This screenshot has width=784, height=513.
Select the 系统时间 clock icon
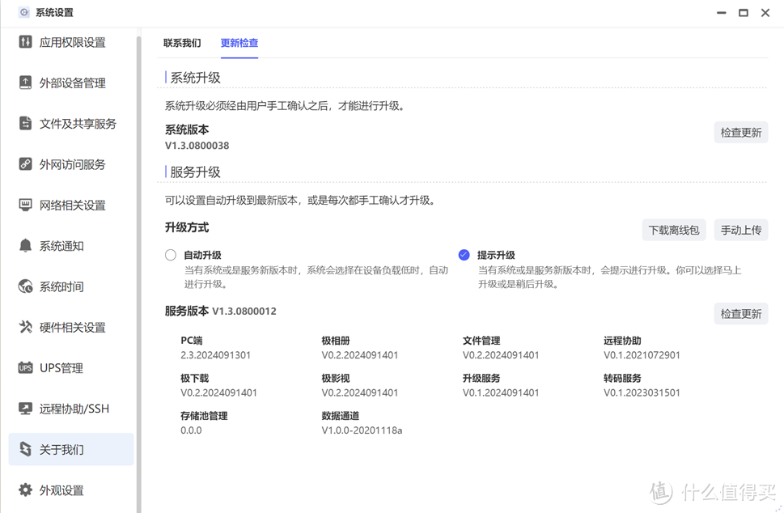click(24, 286)
